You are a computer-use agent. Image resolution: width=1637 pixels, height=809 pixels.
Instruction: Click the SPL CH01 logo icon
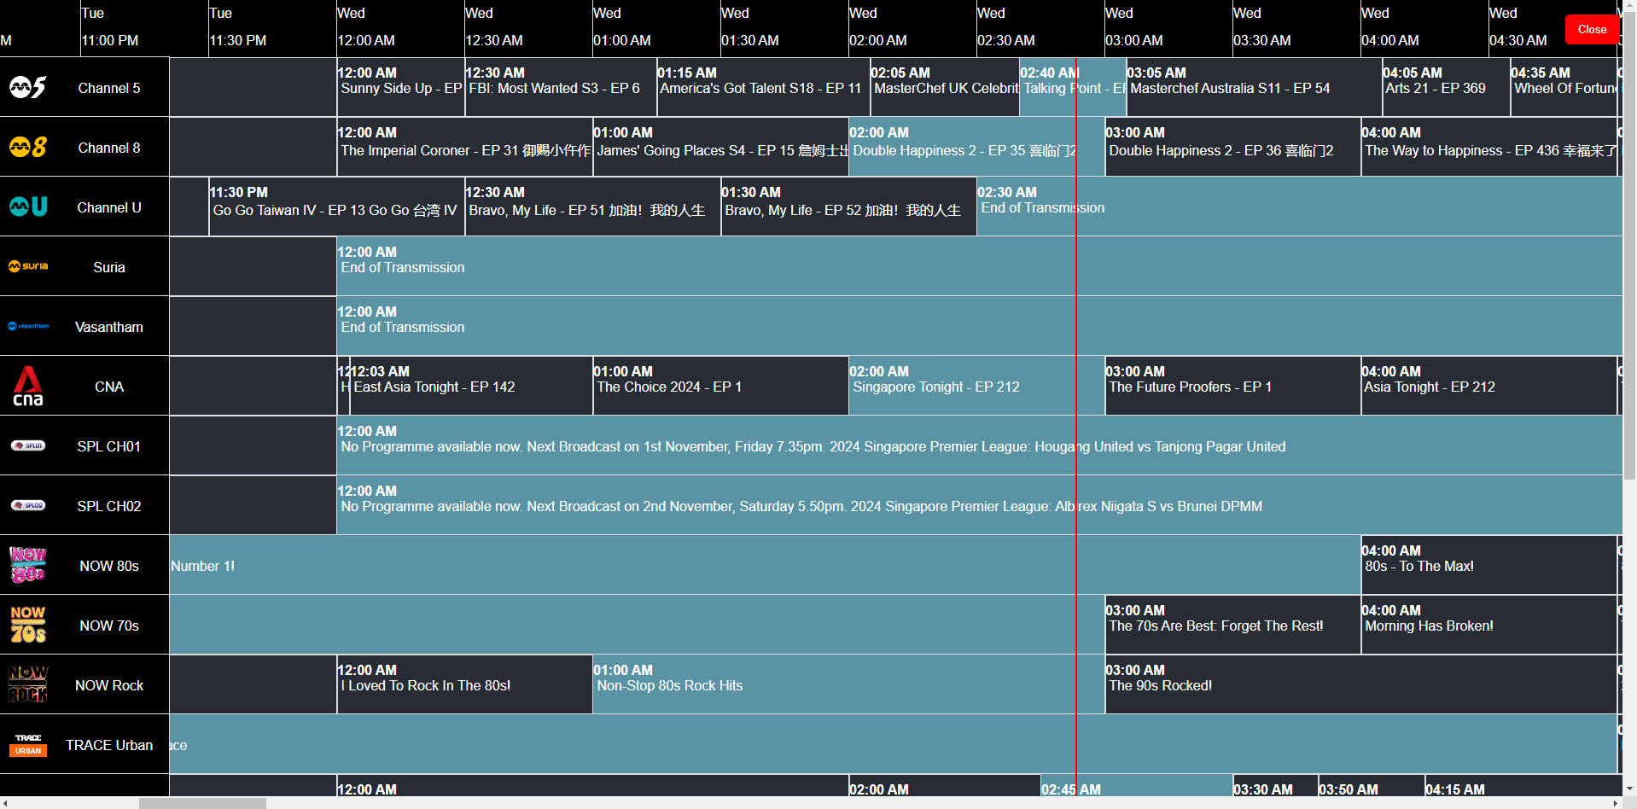point(28,445)
